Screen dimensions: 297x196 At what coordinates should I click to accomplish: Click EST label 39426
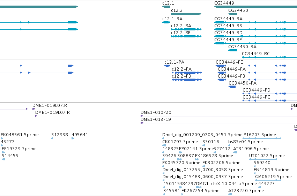(169, 156)
